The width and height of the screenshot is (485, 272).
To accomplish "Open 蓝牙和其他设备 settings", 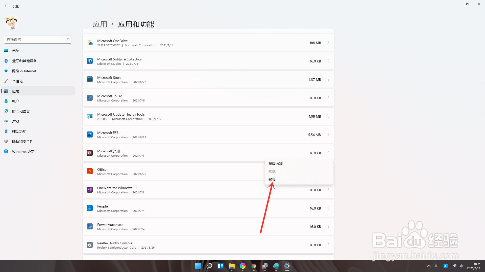I will point(38,61).
